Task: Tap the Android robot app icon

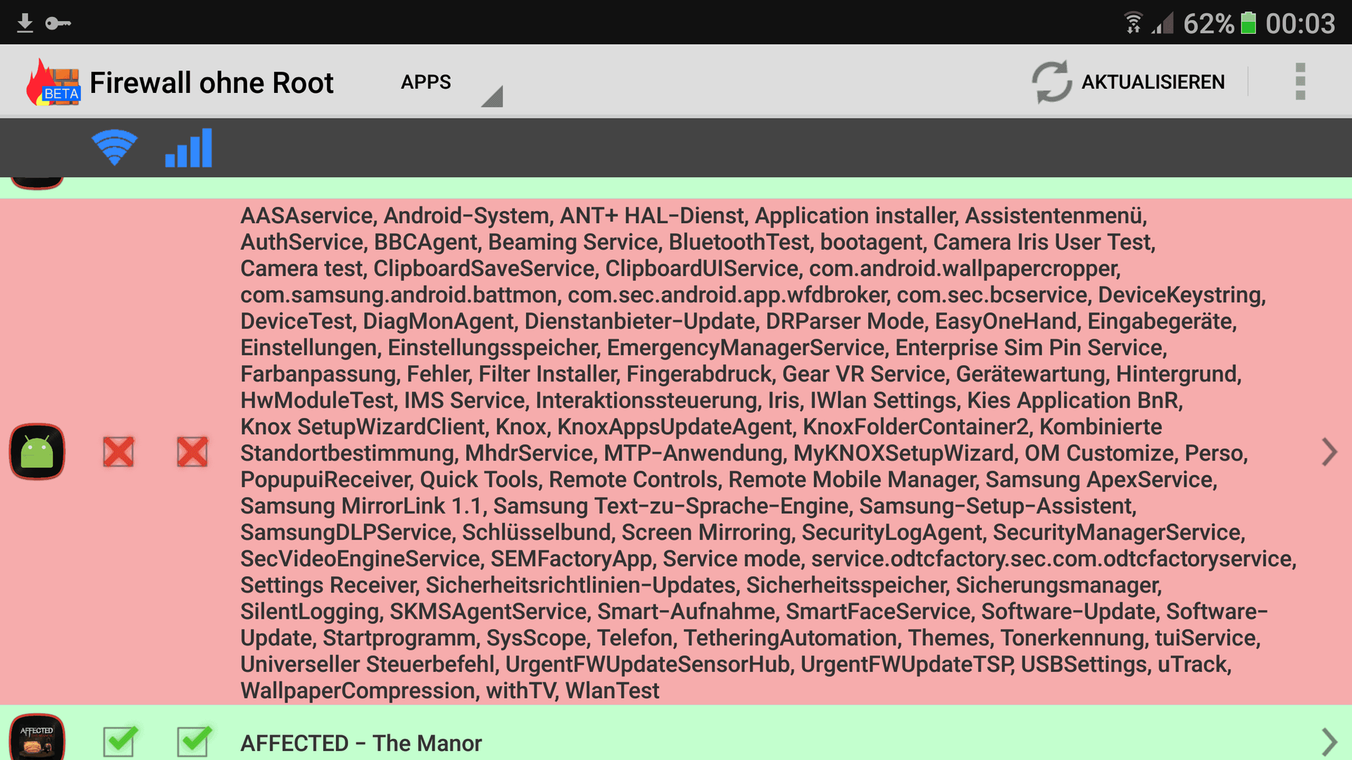Action: pos(37,452)
